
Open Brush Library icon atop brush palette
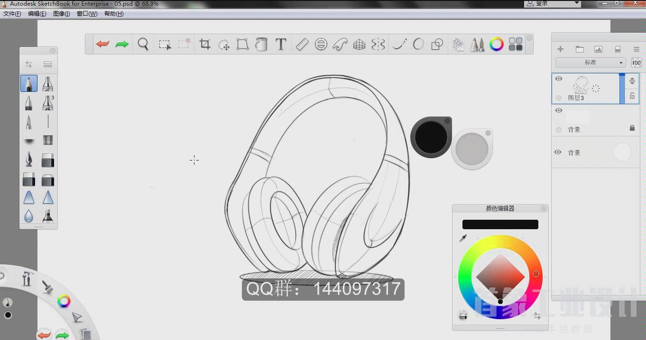(47, 64)
